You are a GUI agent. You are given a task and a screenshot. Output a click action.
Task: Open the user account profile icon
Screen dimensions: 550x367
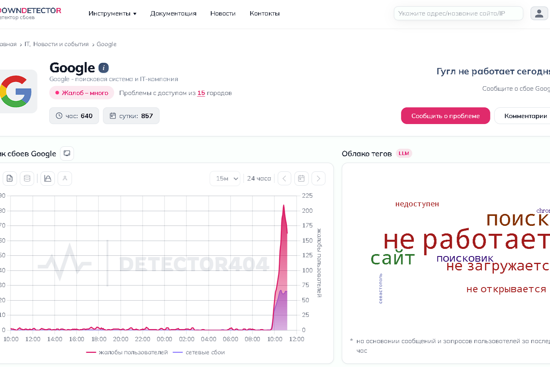tap(539, 14)
